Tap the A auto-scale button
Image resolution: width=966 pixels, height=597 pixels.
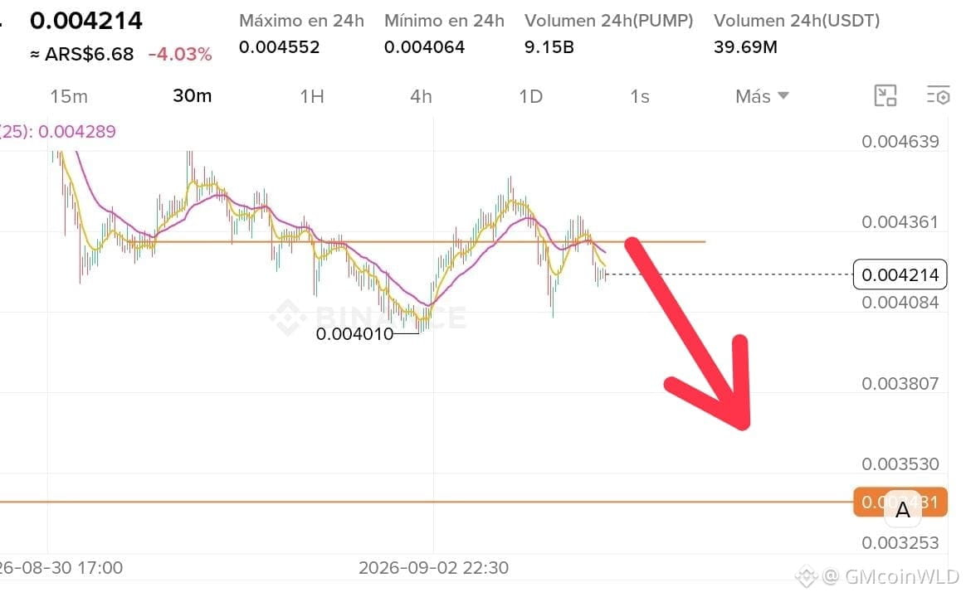[903, 510]
